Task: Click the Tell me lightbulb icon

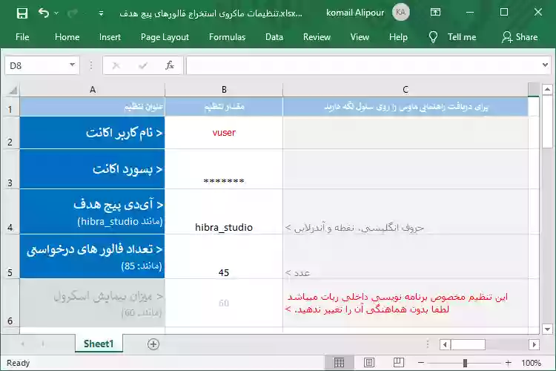Action: (x=434, y=37)
